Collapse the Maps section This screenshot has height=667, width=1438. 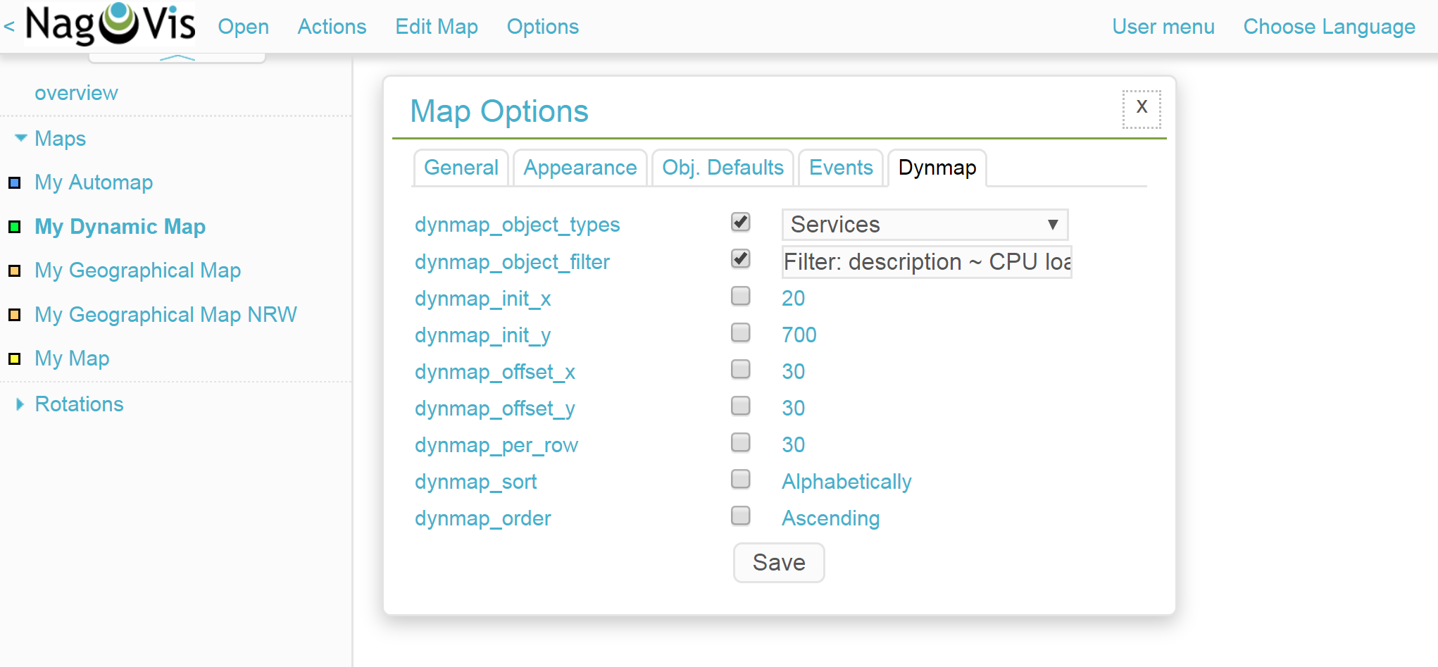pos(20,138)
